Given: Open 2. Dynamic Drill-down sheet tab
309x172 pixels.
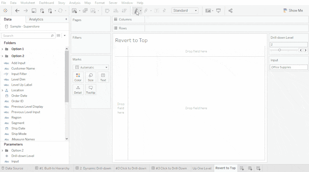Looking at the screenshot, I should tap(93, 168).
